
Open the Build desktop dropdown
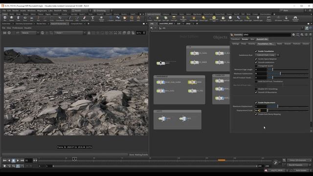[82, 11]
